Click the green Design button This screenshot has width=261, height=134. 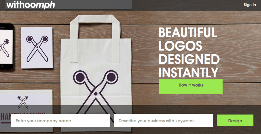point(235,120)
